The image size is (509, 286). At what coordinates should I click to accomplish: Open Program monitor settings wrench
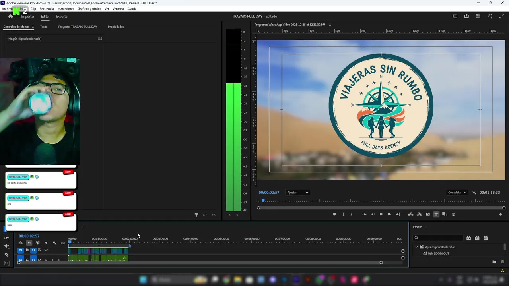474,192
